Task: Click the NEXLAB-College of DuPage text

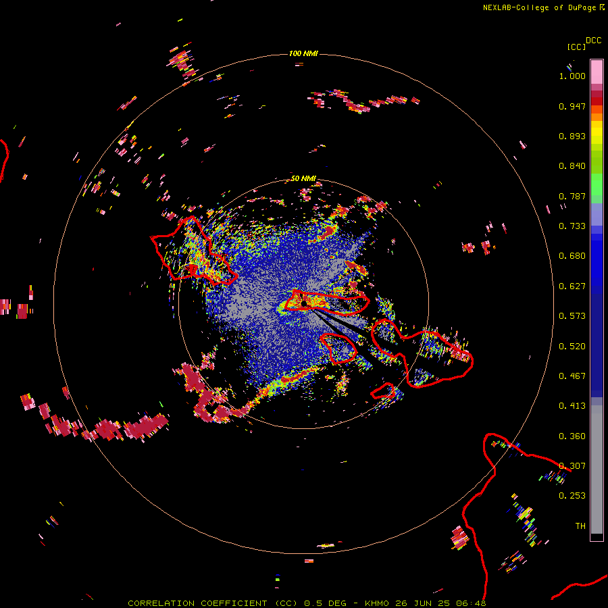Action: (x=539, y=7)
